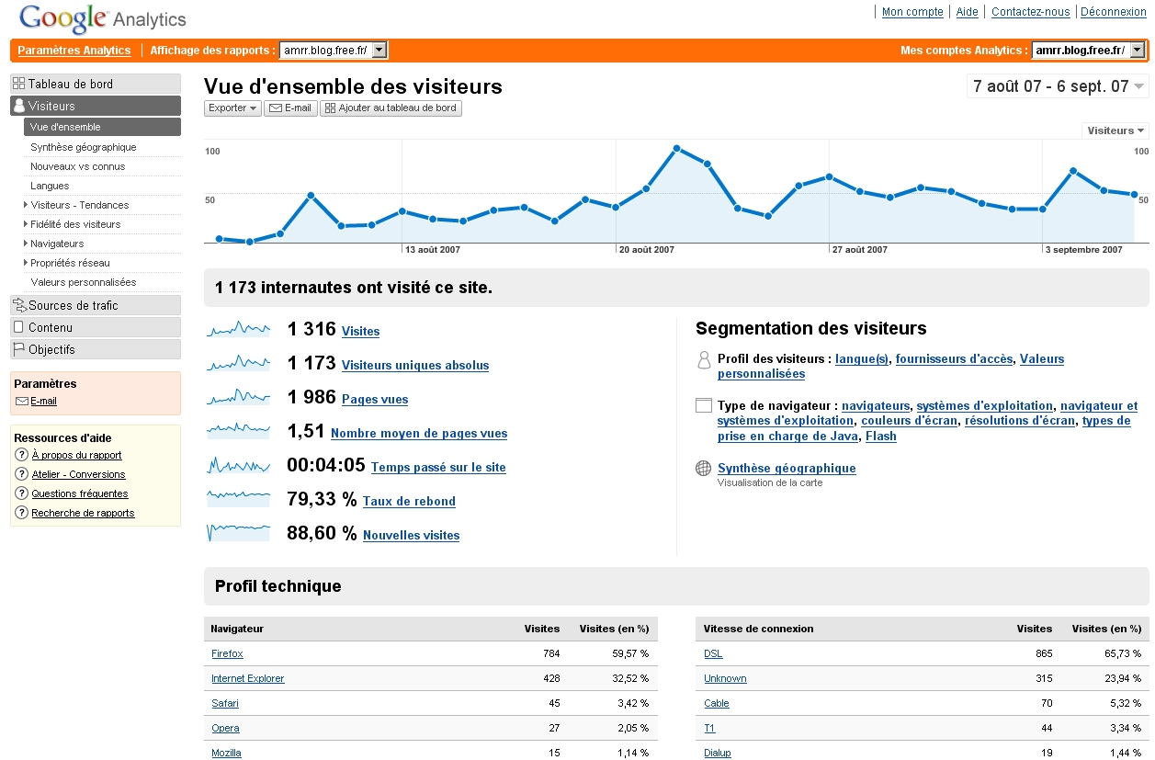The width and height of the screenshot is (1155, 760).
Task: Click the envelope icon under Paramètres
Action: pyautogui.click(x=22, y=402)
